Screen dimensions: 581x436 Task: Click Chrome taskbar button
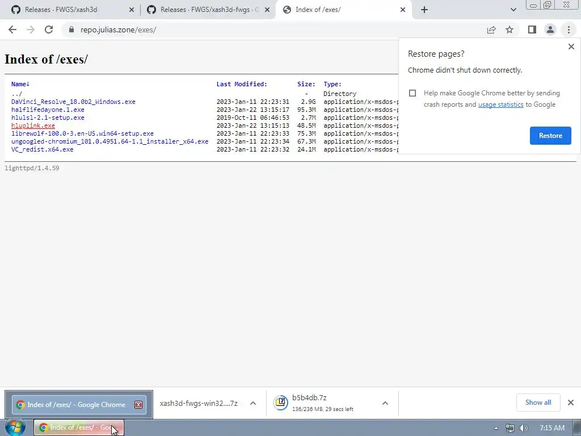pyautogui.click(x=79, y=427)
